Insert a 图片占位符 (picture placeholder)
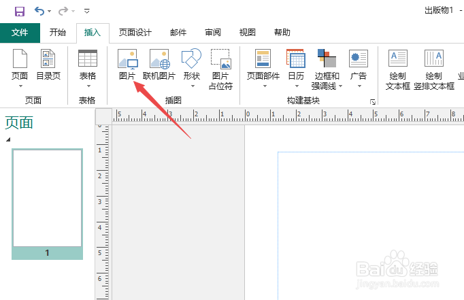The height and width of the screenshot is (300, 464). [x=220, y=69]
